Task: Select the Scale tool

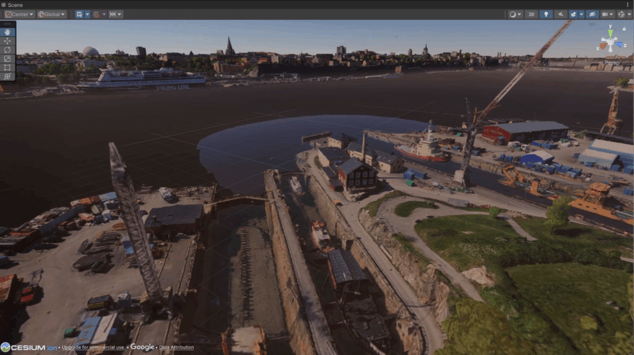Action: coord(7,59)
